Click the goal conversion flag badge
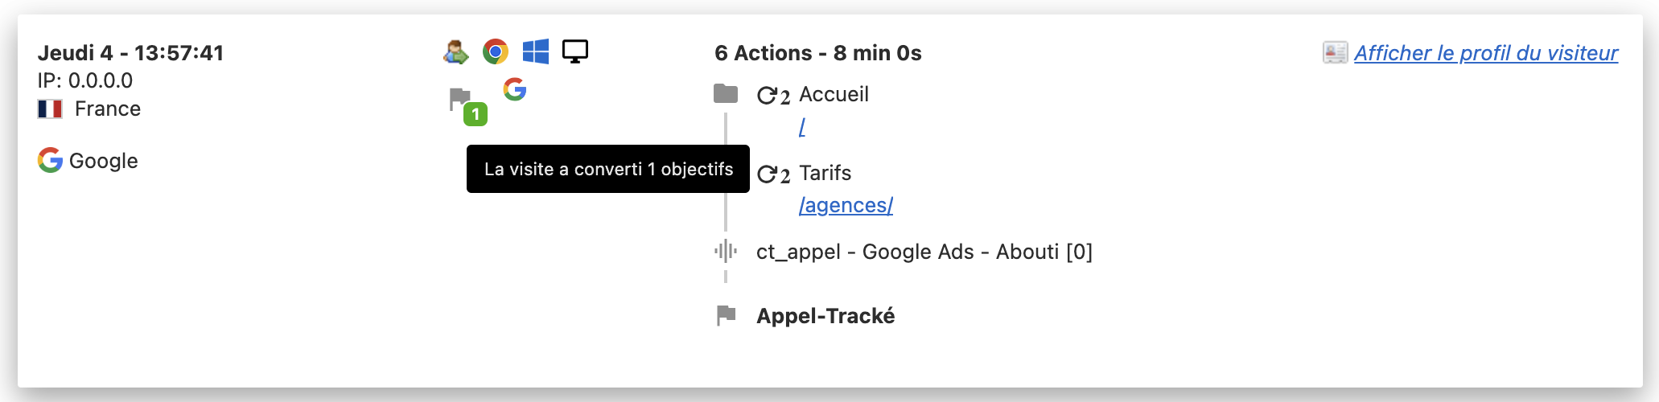1659x402 pixels. point(467,106)
